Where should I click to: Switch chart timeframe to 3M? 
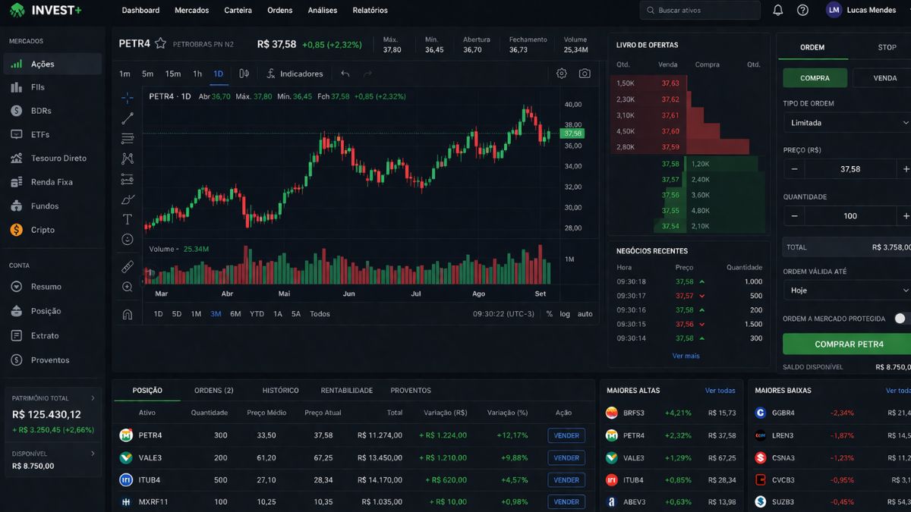click(x=216, y=313)
